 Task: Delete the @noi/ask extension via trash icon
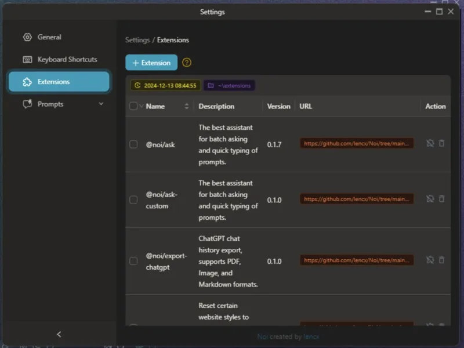tap(441, 143)
